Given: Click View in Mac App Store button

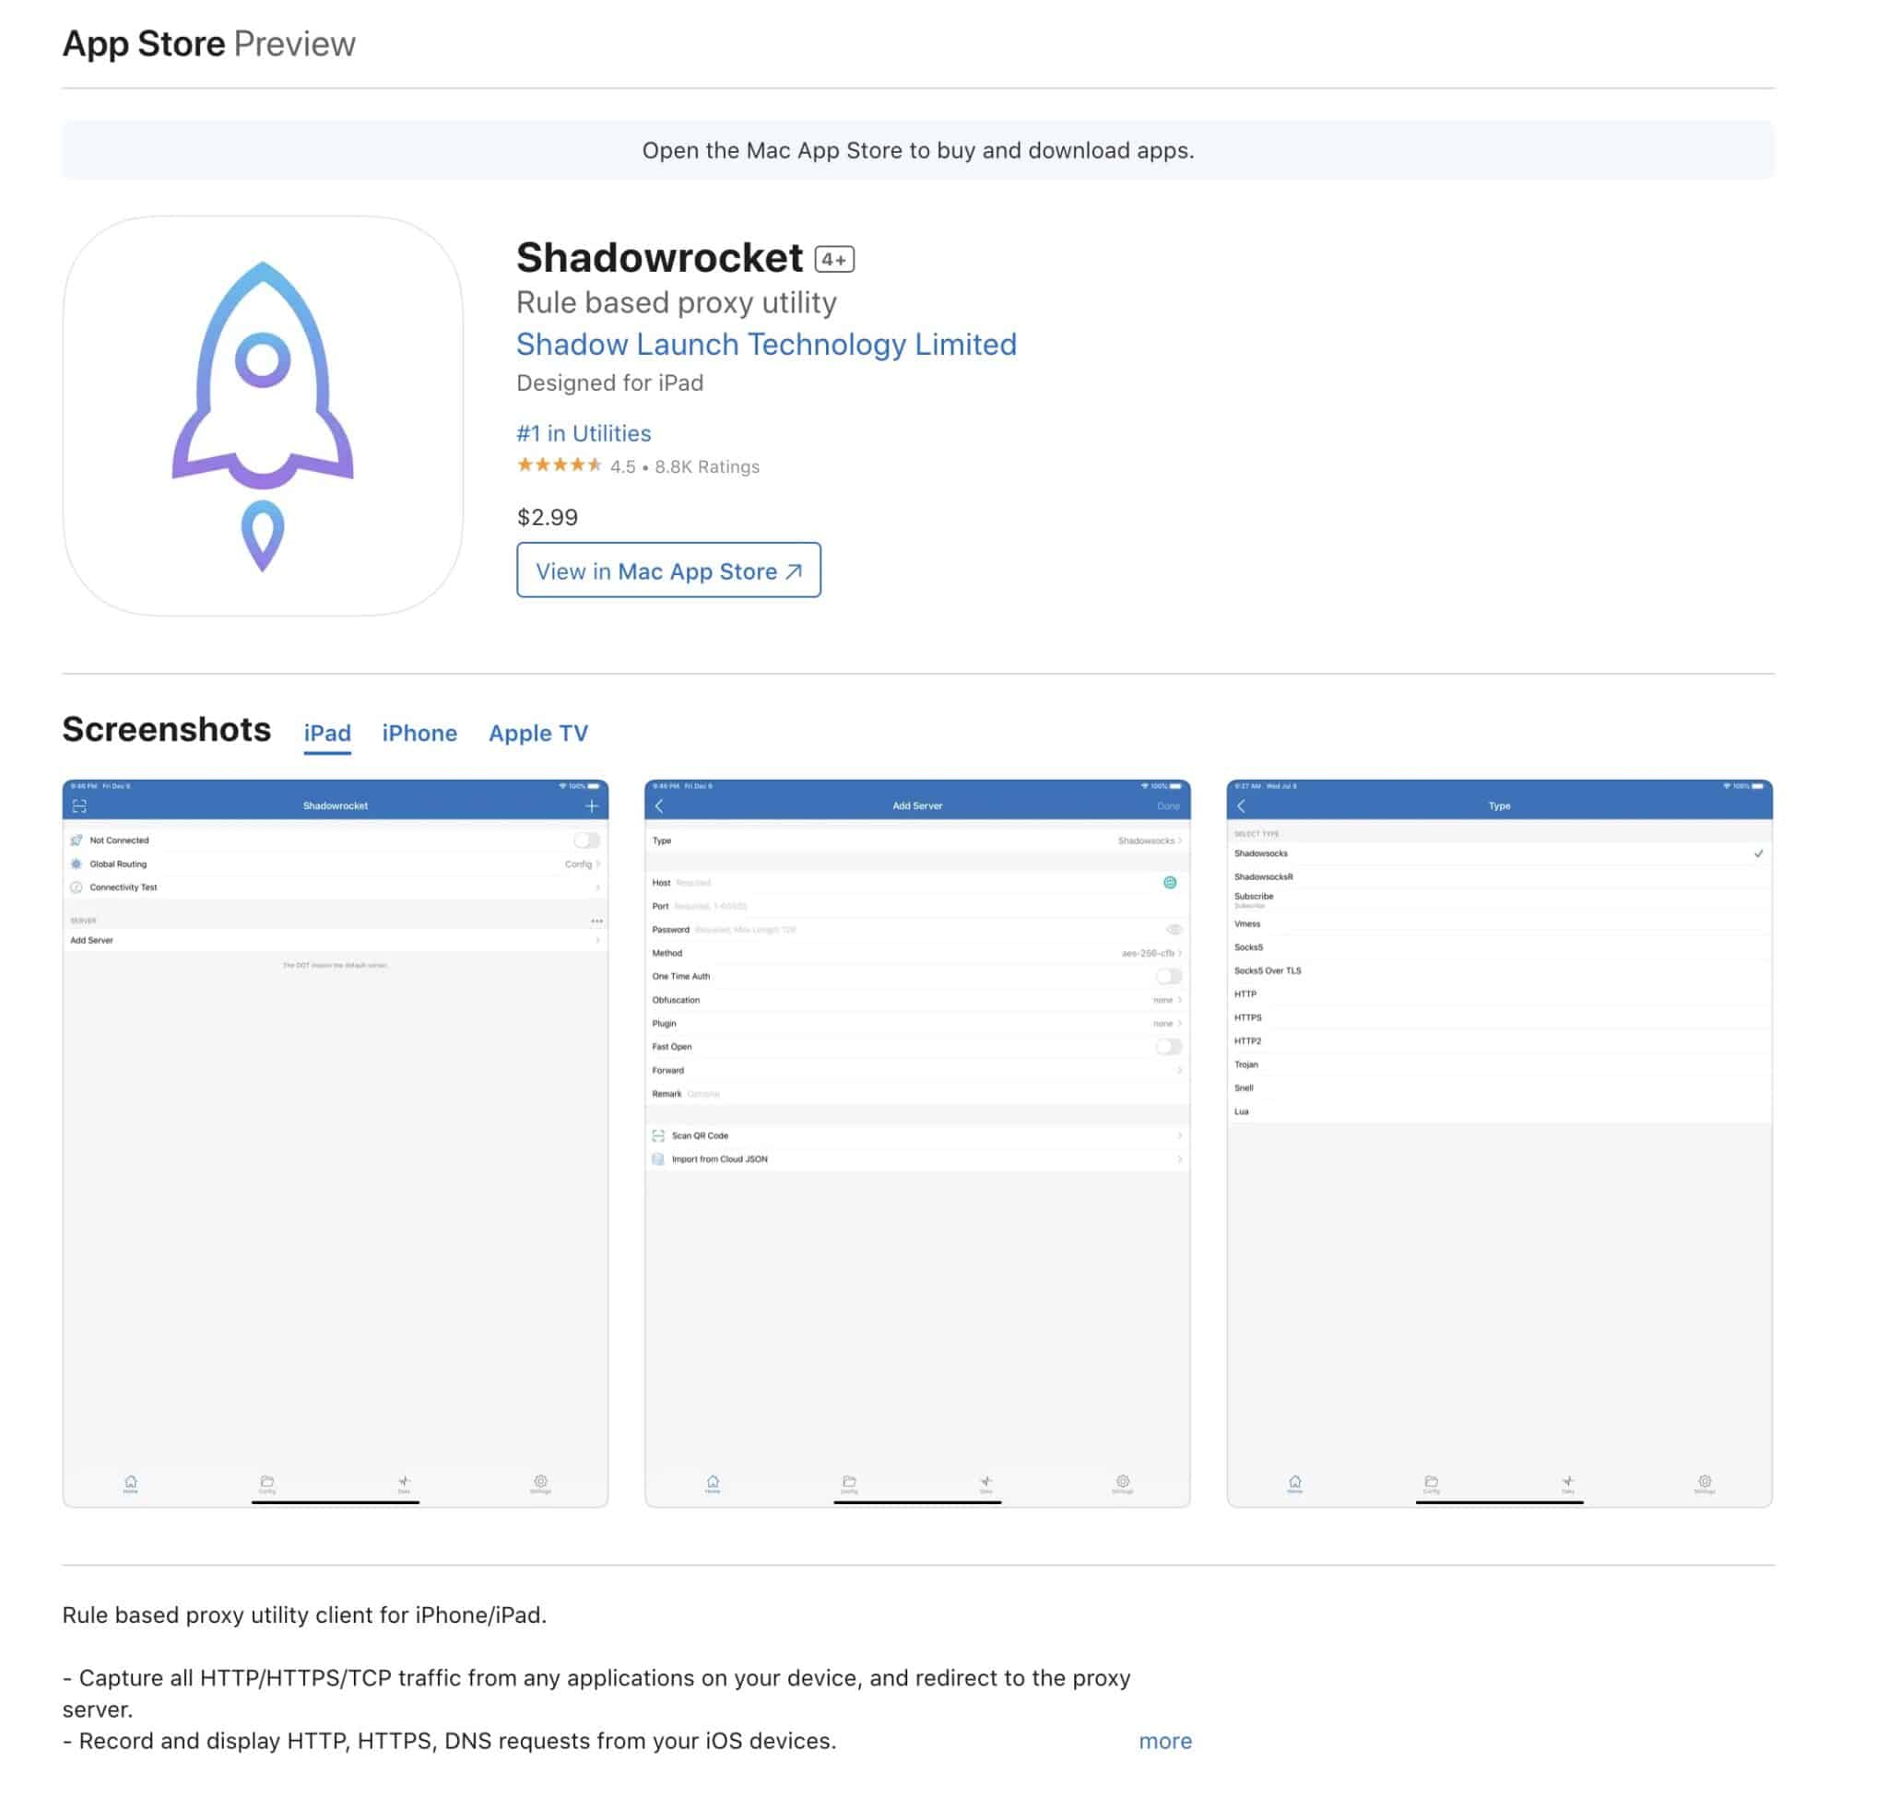Looking at the screenshot, I should pos(668,570).
